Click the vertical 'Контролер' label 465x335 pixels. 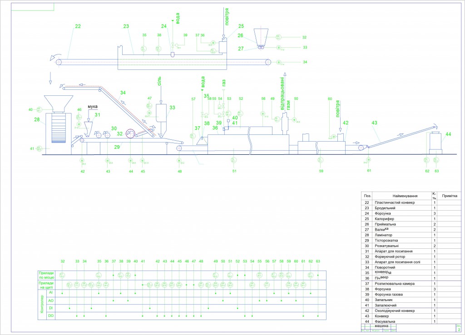click(42, 305)
